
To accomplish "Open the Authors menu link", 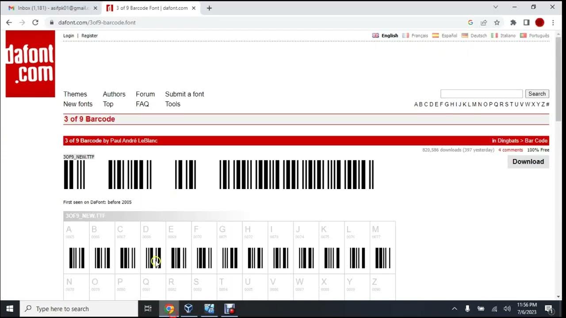I will (114, 94).
